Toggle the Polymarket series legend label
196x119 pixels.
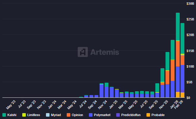pos(102,115)
